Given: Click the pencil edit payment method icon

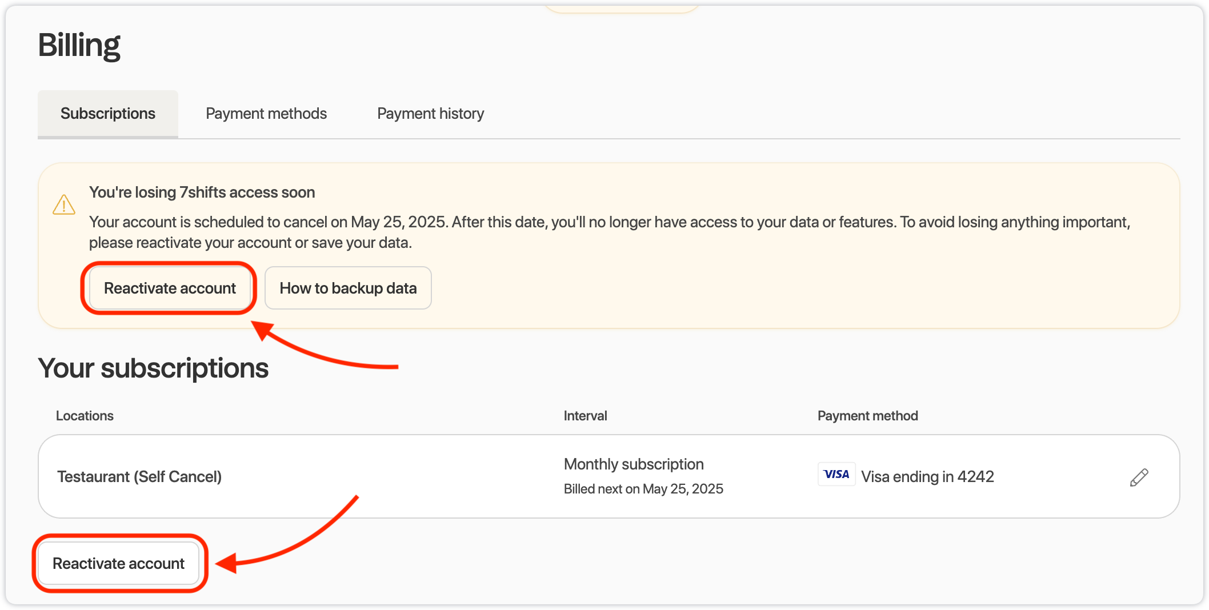Looking at the screenshot, I should point(1139,477).
